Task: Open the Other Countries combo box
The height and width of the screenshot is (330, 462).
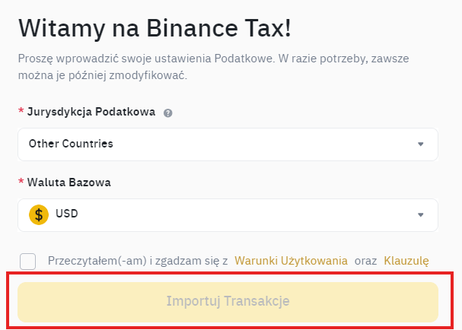Action: [x=228, y=144]
